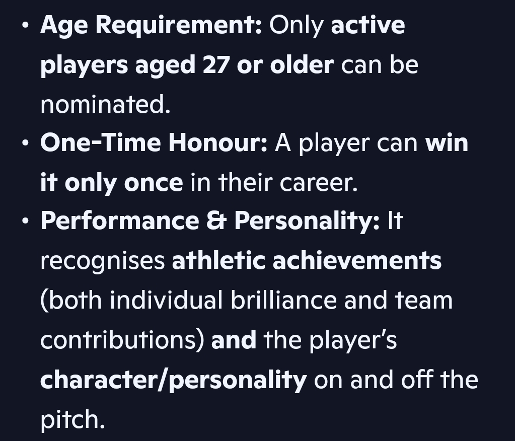Click the word 'contributions)'
Viewport: 515px width, 441px height.
click(122, 340)
